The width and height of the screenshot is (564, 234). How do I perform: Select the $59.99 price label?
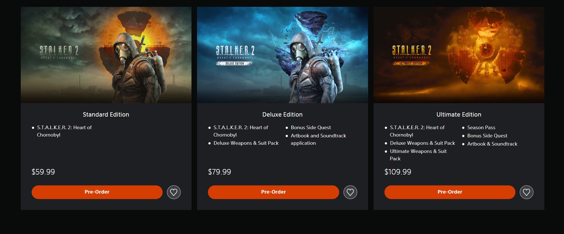(43, 172)
